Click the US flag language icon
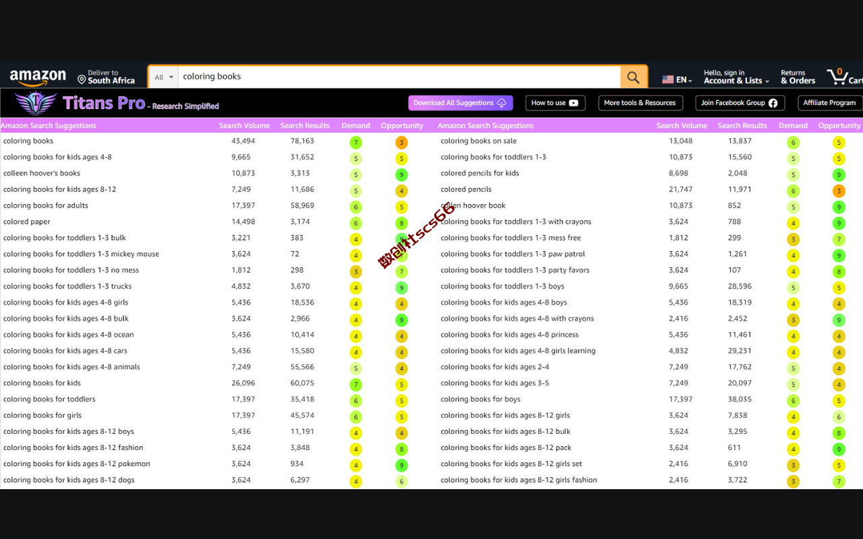This screenshot has height=539, width=863. (x=668, y=80)
